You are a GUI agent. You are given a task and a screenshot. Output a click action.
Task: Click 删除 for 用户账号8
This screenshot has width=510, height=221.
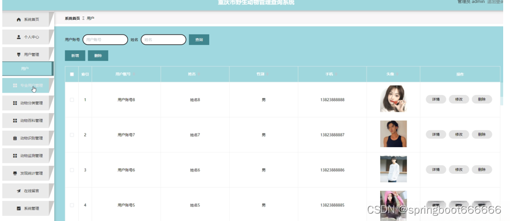482,99
